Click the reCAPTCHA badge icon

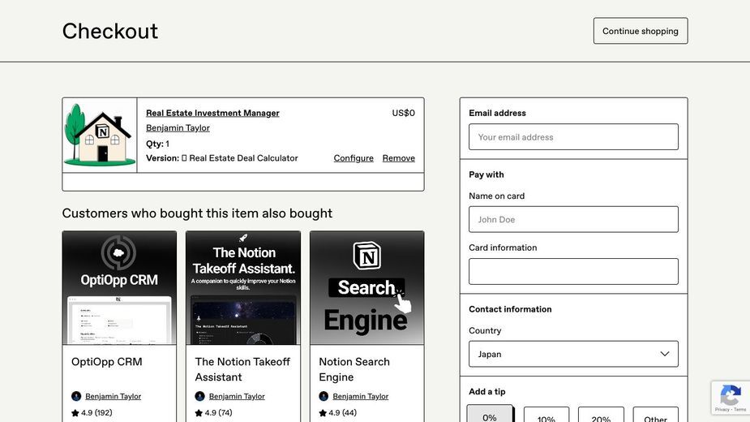731,395
